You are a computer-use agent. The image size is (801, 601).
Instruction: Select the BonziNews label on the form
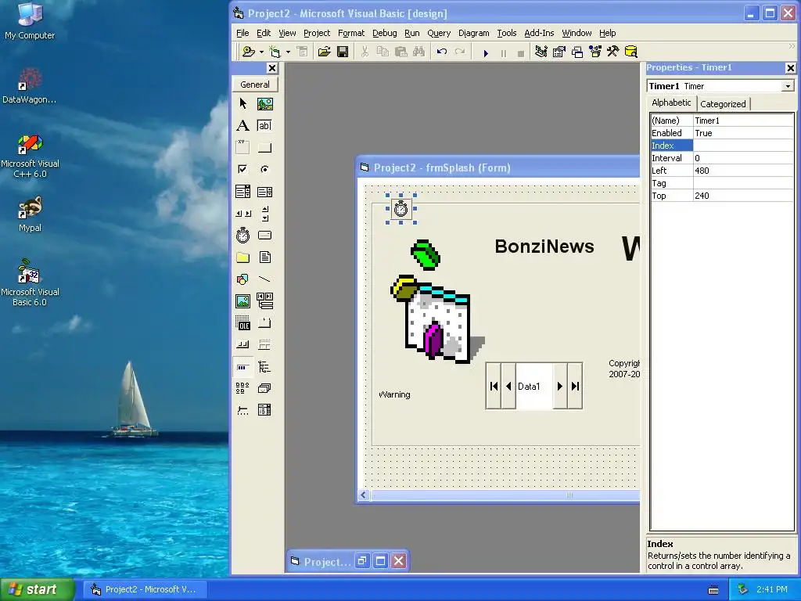(544, 247)
